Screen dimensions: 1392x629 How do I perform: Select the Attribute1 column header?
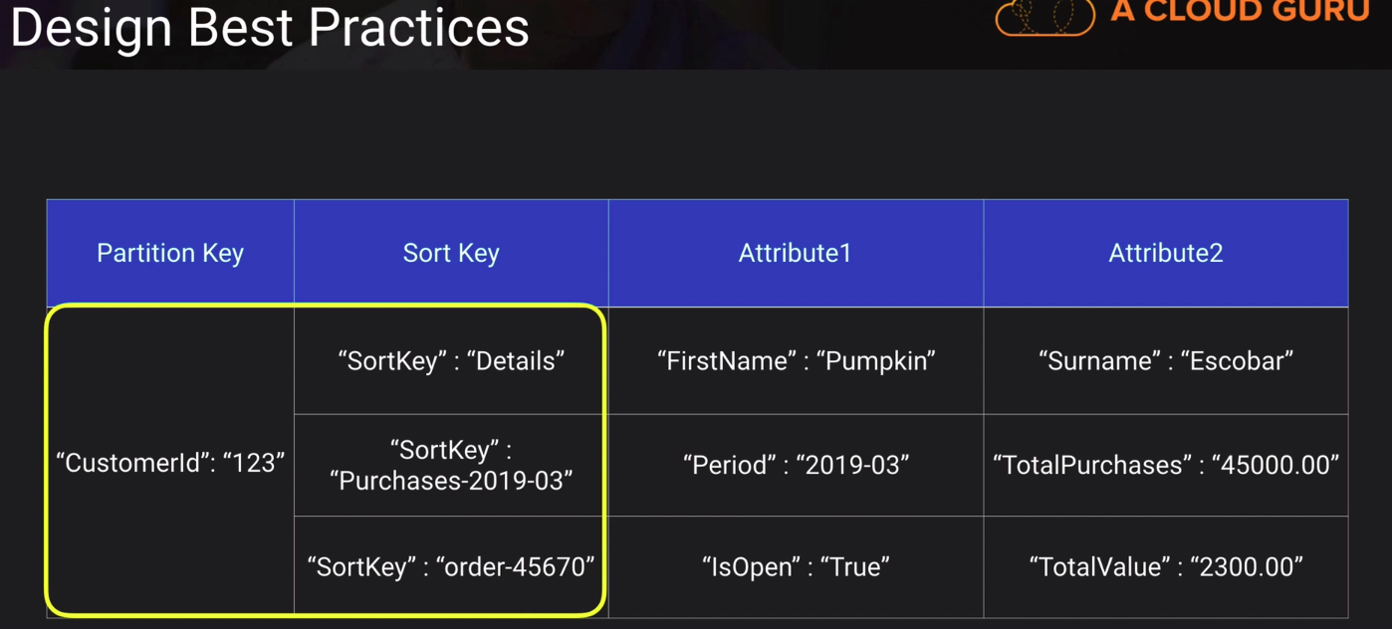click(795, 253)
